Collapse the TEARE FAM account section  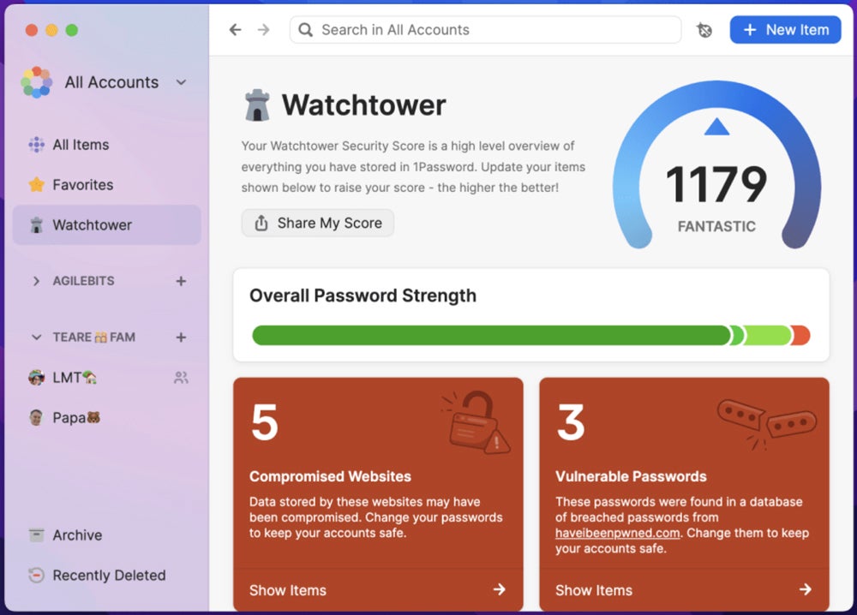36,337
